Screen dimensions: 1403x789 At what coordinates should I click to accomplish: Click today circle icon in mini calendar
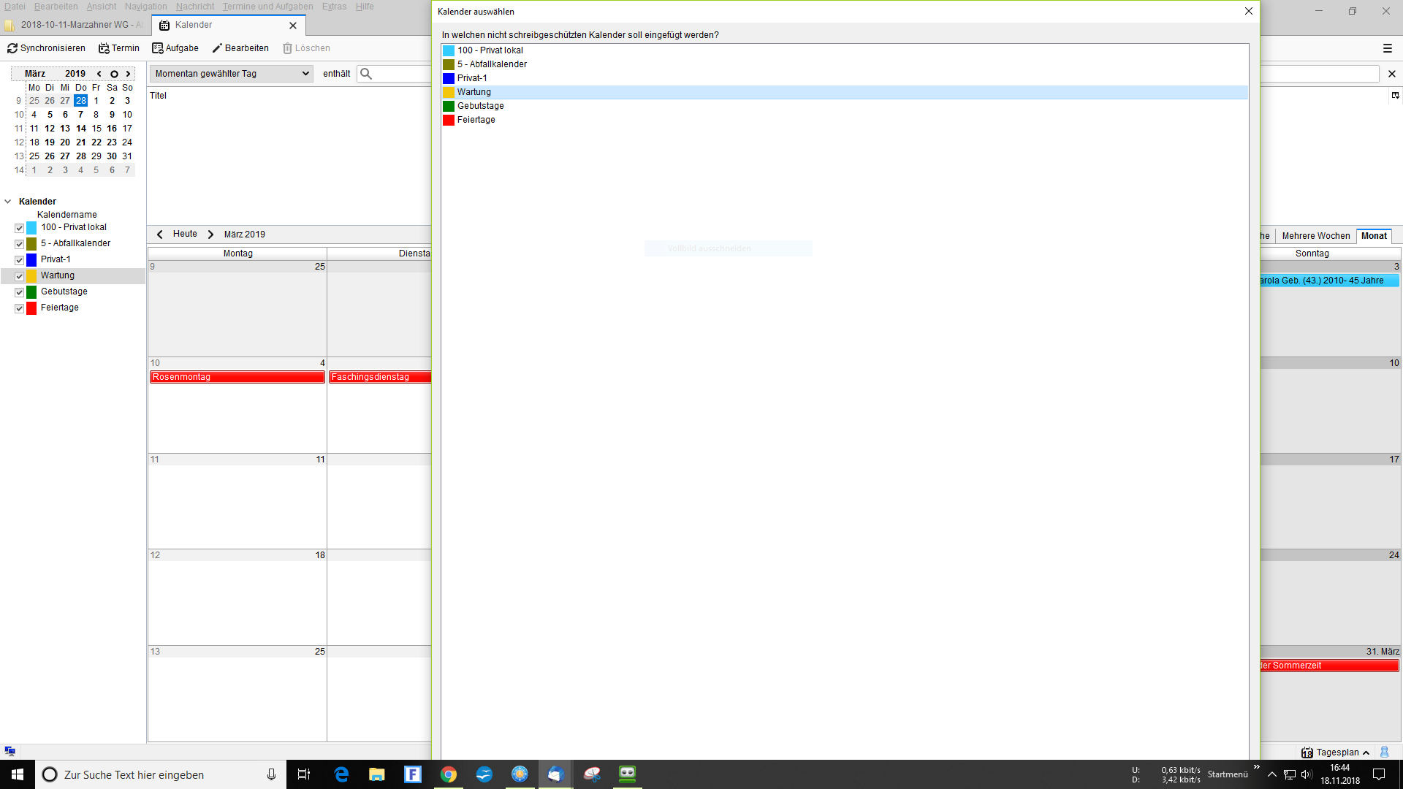114,74
